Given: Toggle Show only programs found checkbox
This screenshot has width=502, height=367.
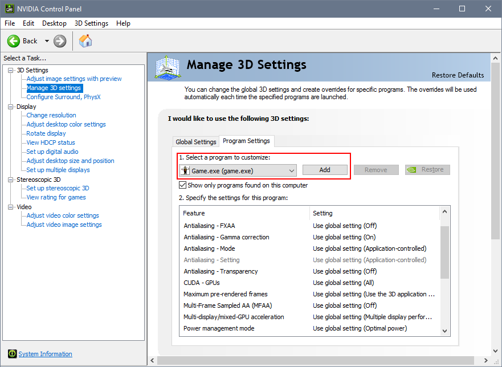Looking at the screenshot, I should point(182,185).
